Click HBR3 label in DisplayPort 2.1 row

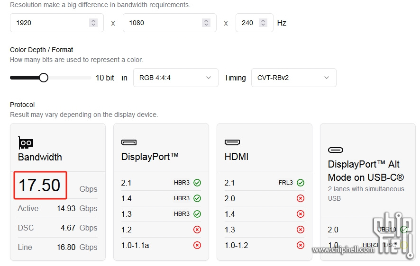click(x=182, y=183)
